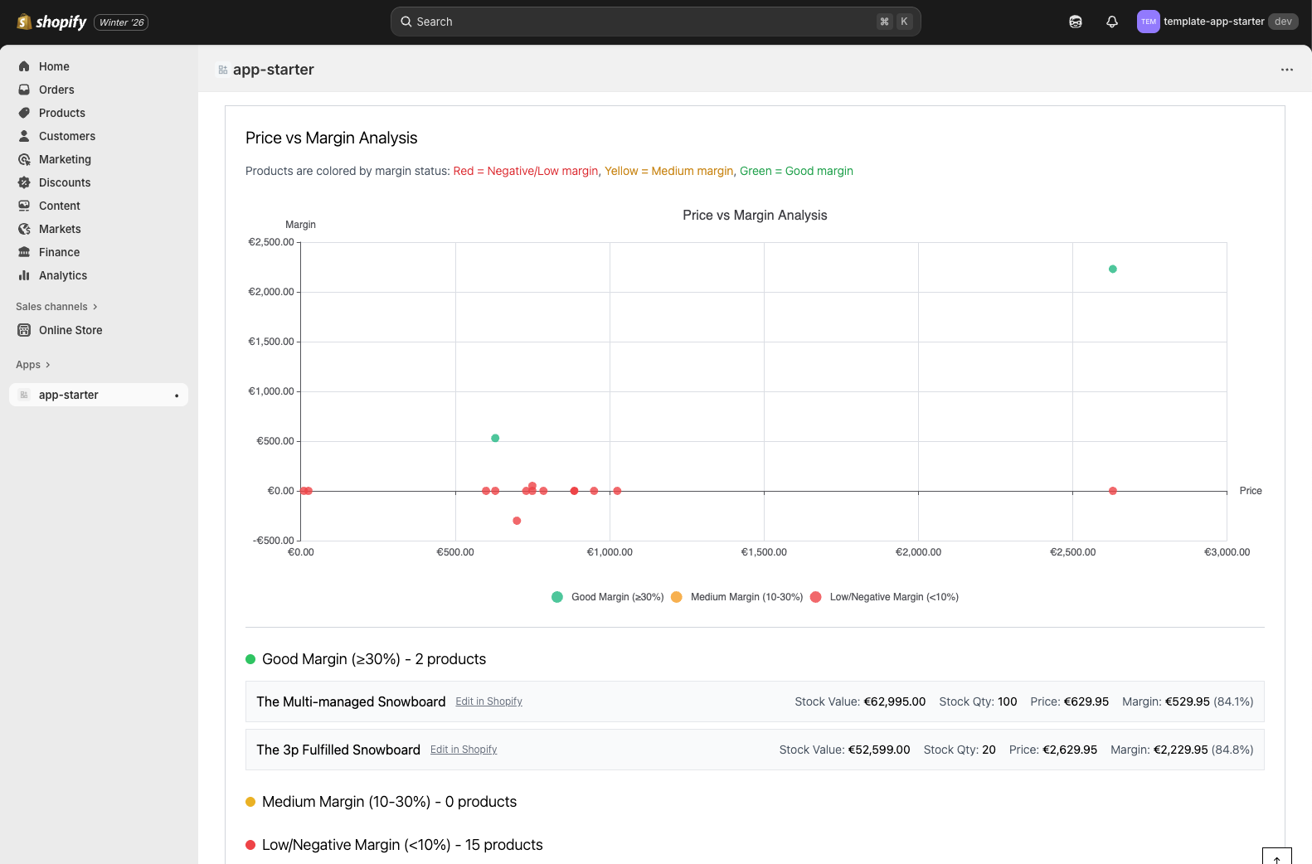Go to Discounts in the sidebar
Image resolution: width=1312 pixels, height=864 pixels.
65,182
